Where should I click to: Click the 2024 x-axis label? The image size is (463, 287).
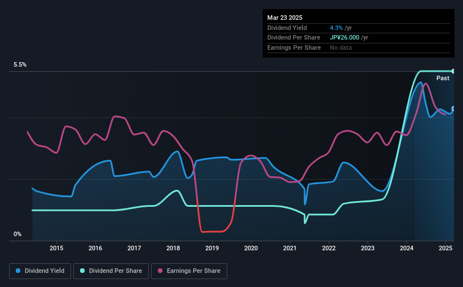pyautogui.click(x=407, y=248)
